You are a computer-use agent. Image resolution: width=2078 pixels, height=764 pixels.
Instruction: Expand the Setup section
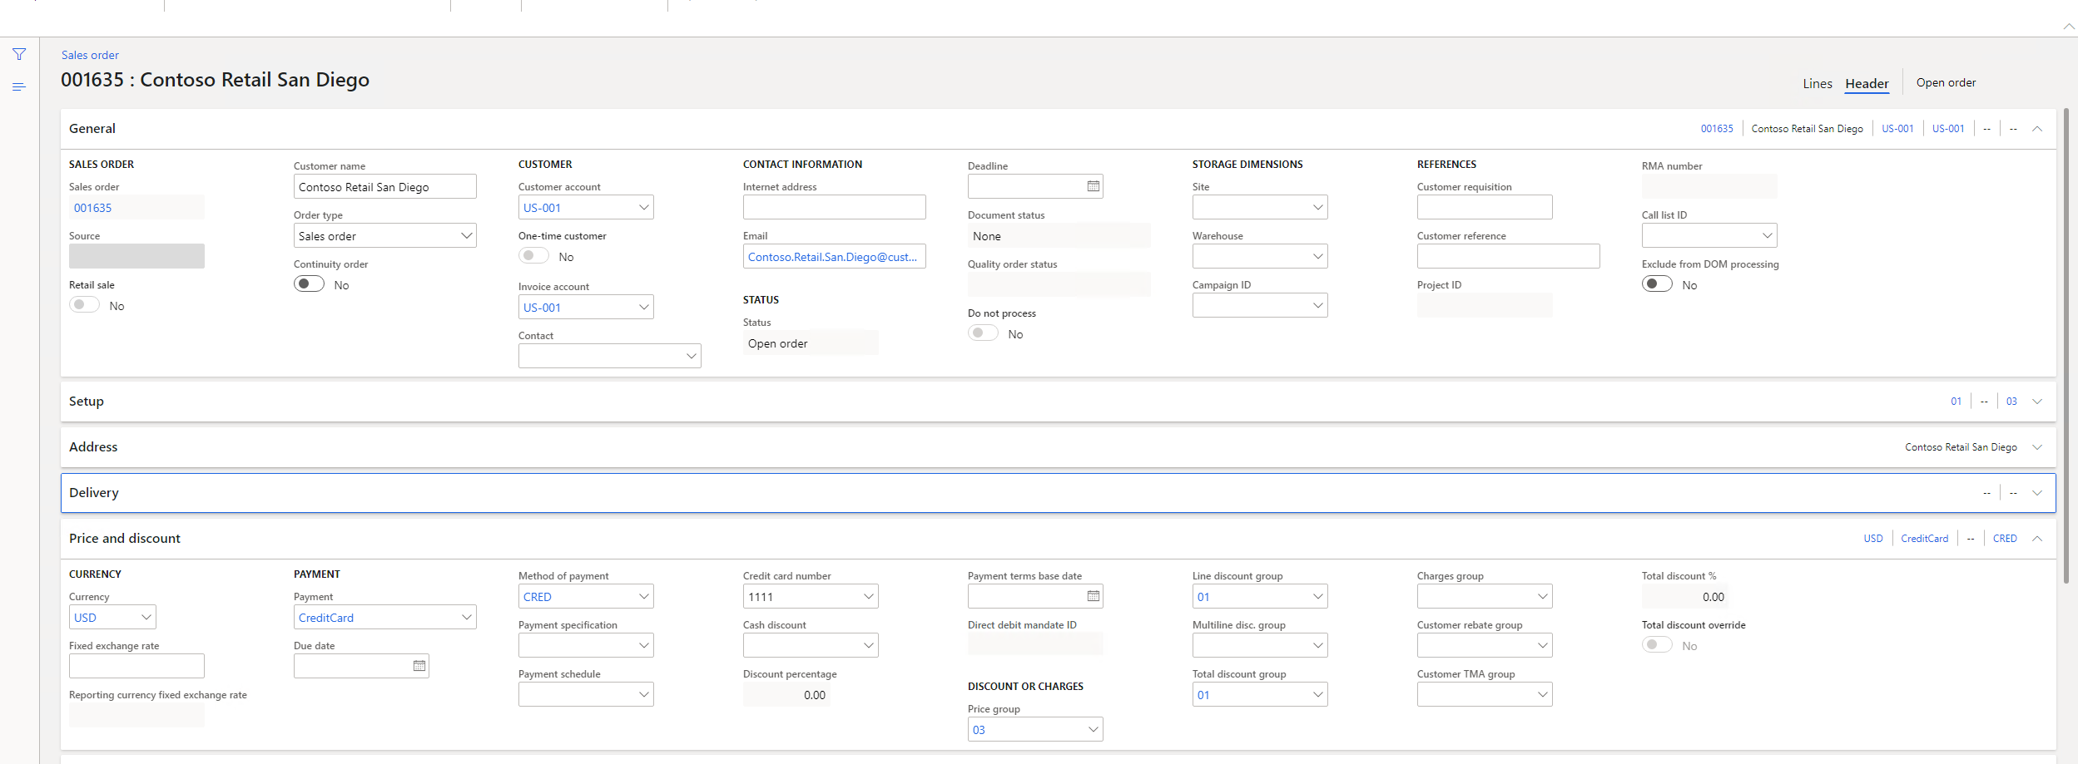point(2036,402)
